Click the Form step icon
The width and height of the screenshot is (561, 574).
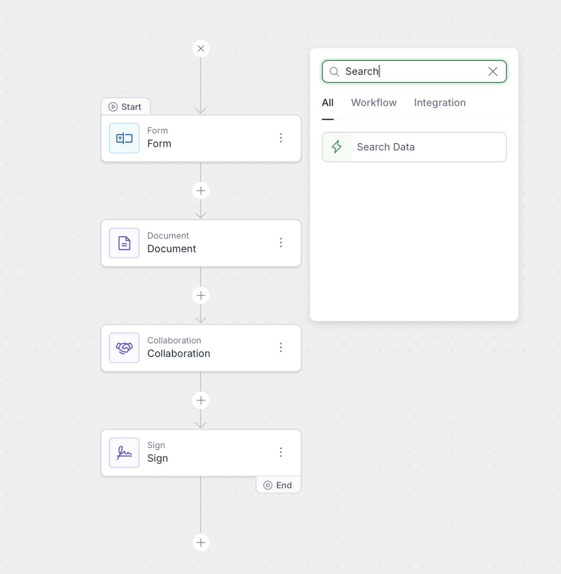pos(124,139)
